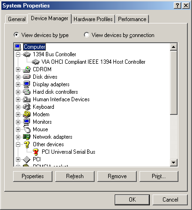Click the Mouse device icon

[x=27, y=129]
